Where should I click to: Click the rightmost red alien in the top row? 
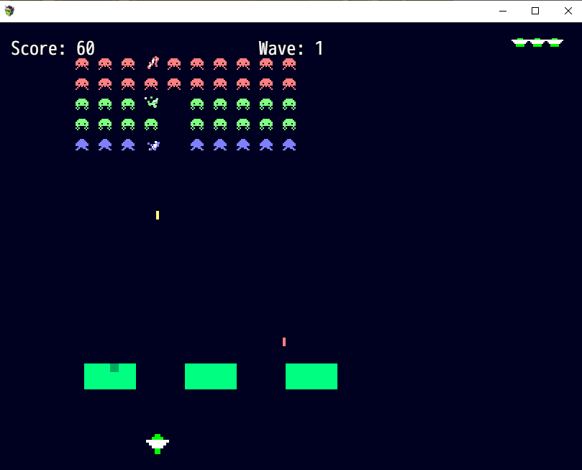(289, 64)
